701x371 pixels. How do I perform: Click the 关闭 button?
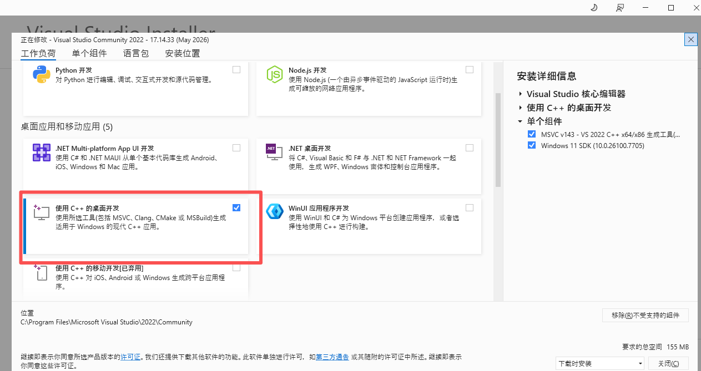click(668, 364)
